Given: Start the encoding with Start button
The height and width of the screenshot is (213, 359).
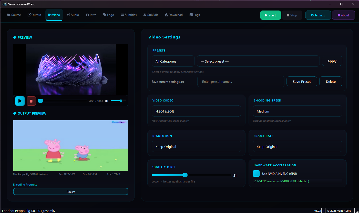Looking at the screenshot, I should tap(271, 15).
